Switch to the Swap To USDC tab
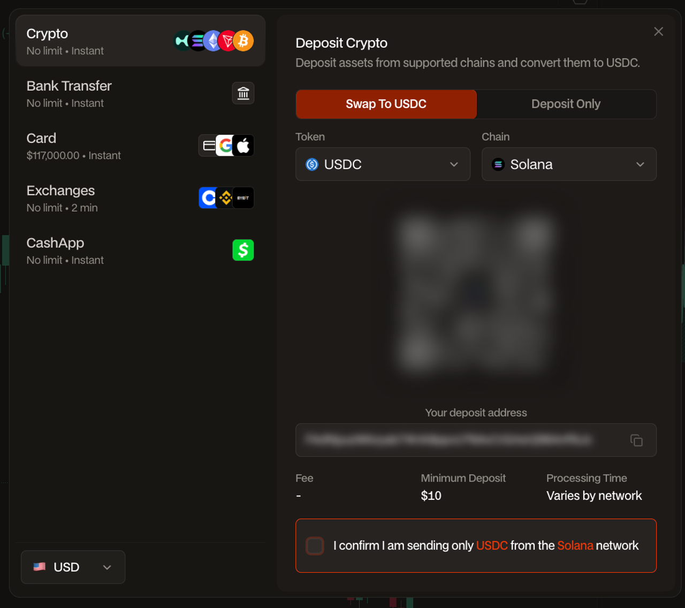 386,104
